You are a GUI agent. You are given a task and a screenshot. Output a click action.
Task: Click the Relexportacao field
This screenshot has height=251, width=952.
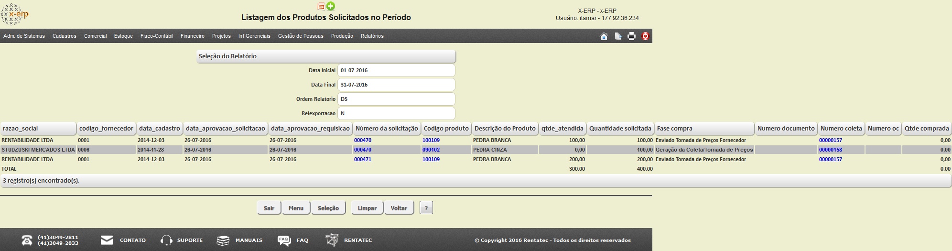click(396, 113)
